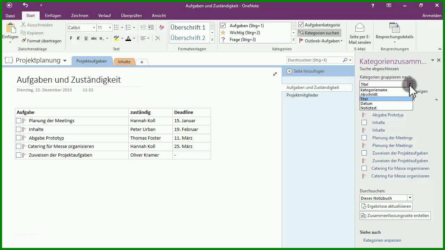Tick Inhalte checkbox in summary pane

[x=364, y=123]
